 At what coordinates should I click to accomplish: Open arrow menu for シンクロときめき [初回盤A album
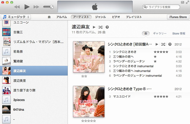170,44
